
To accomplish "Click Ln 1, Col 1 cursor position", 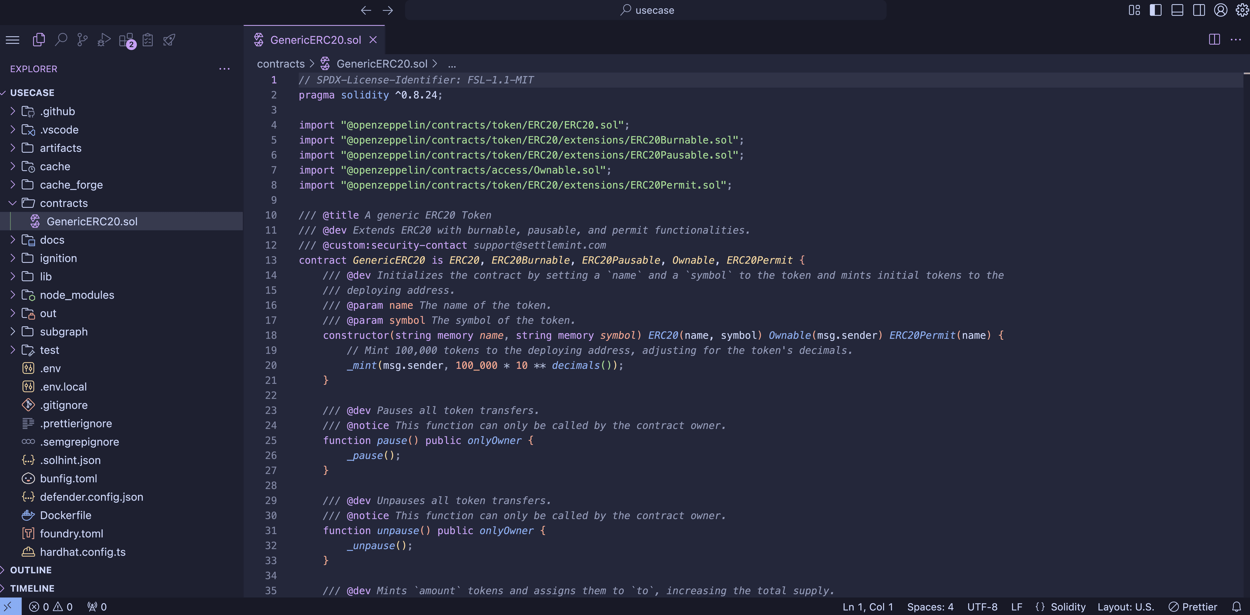I will click(868, 607).
